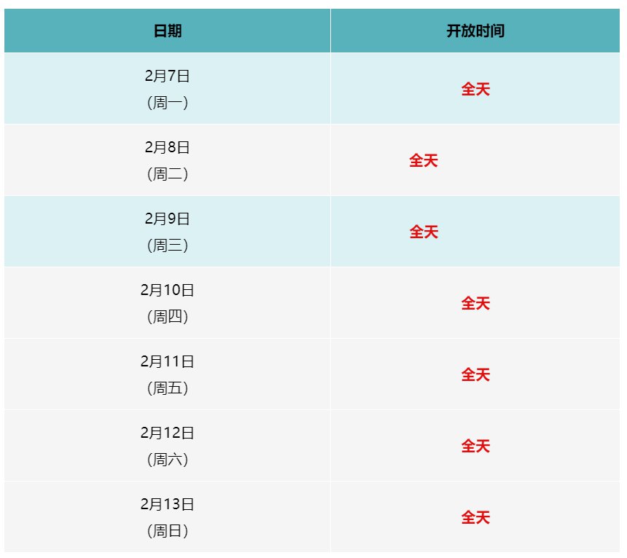Select the 2月11日 date text
The width and height of the screenshot is (627, 558).
pos(168,361)
